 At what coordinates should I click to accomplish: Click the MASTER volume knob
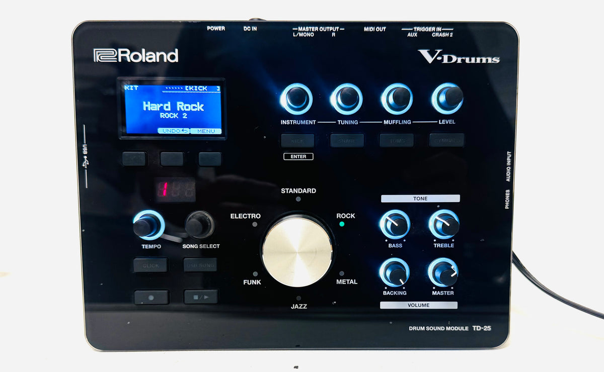coord(443,273)
